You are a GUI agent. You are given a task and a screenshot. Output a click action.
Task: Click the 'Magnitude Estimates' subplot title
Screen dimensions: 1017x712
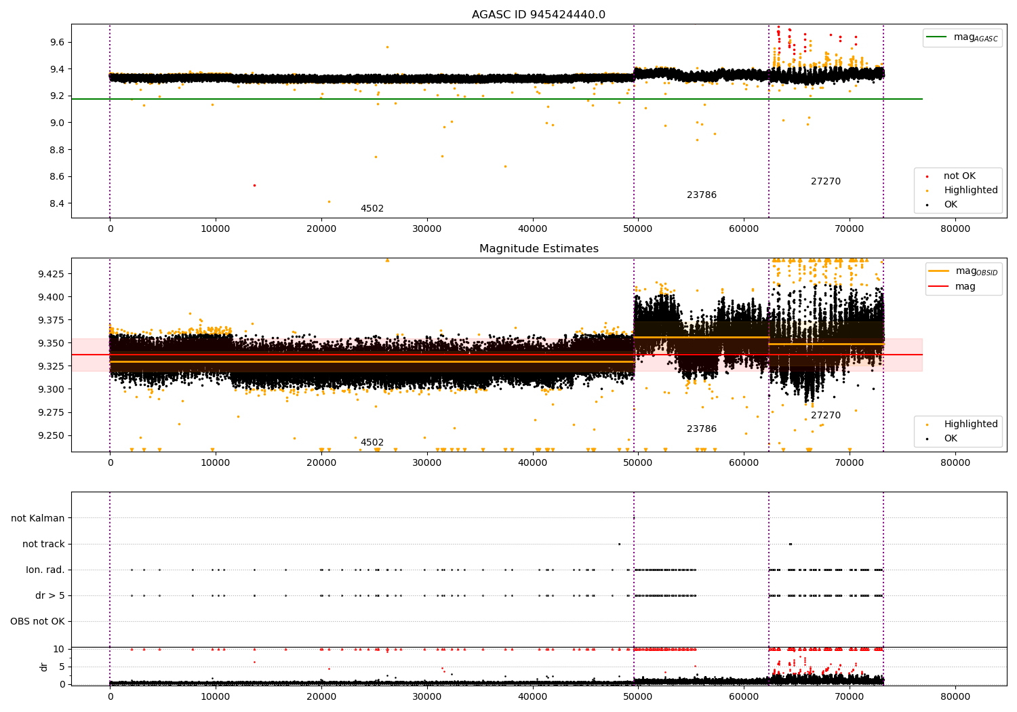click(x=538, y=249)
